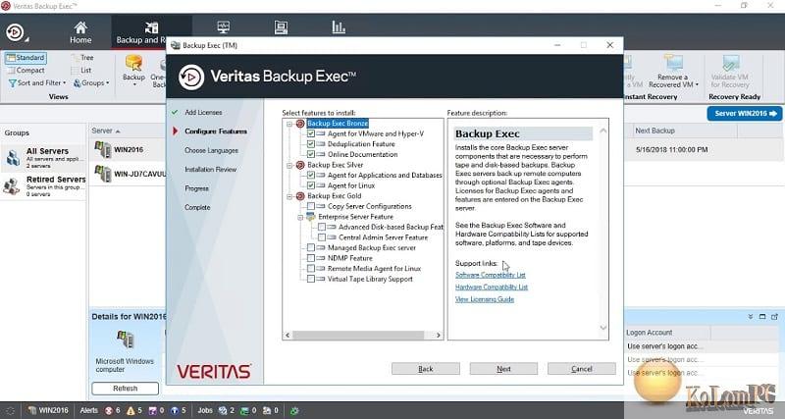Select Compact view in ribbon
Image resolution: width=785 pixels, height=419 pixels.
pos(26,70)
